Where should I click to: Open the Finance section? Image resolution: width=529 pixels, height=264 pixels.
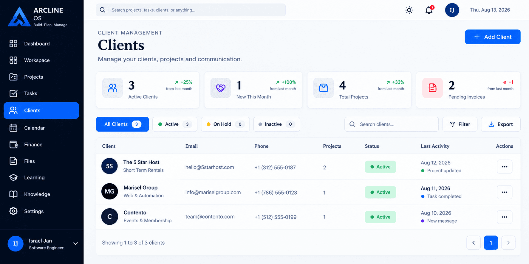pyautogui.click(x=41, y=145)
